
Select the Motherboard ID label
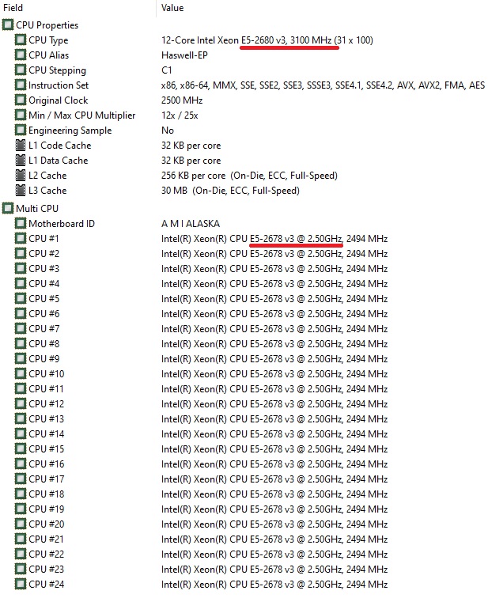coord(62,224)
